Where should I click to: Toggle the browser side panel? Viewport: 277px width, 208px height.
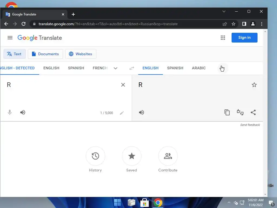(244, 24)
